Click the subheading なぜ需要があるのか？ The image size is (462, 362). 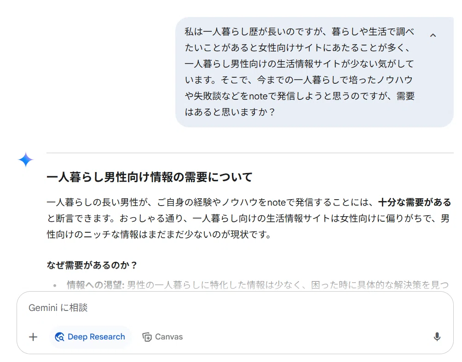(x=92, y=265)
